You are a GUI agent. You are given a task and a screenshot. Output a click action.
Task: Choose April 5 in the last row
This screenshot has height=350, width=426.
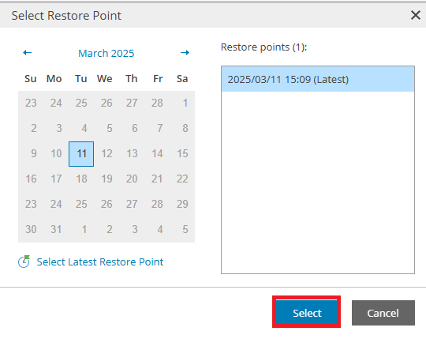click(182, 229)
